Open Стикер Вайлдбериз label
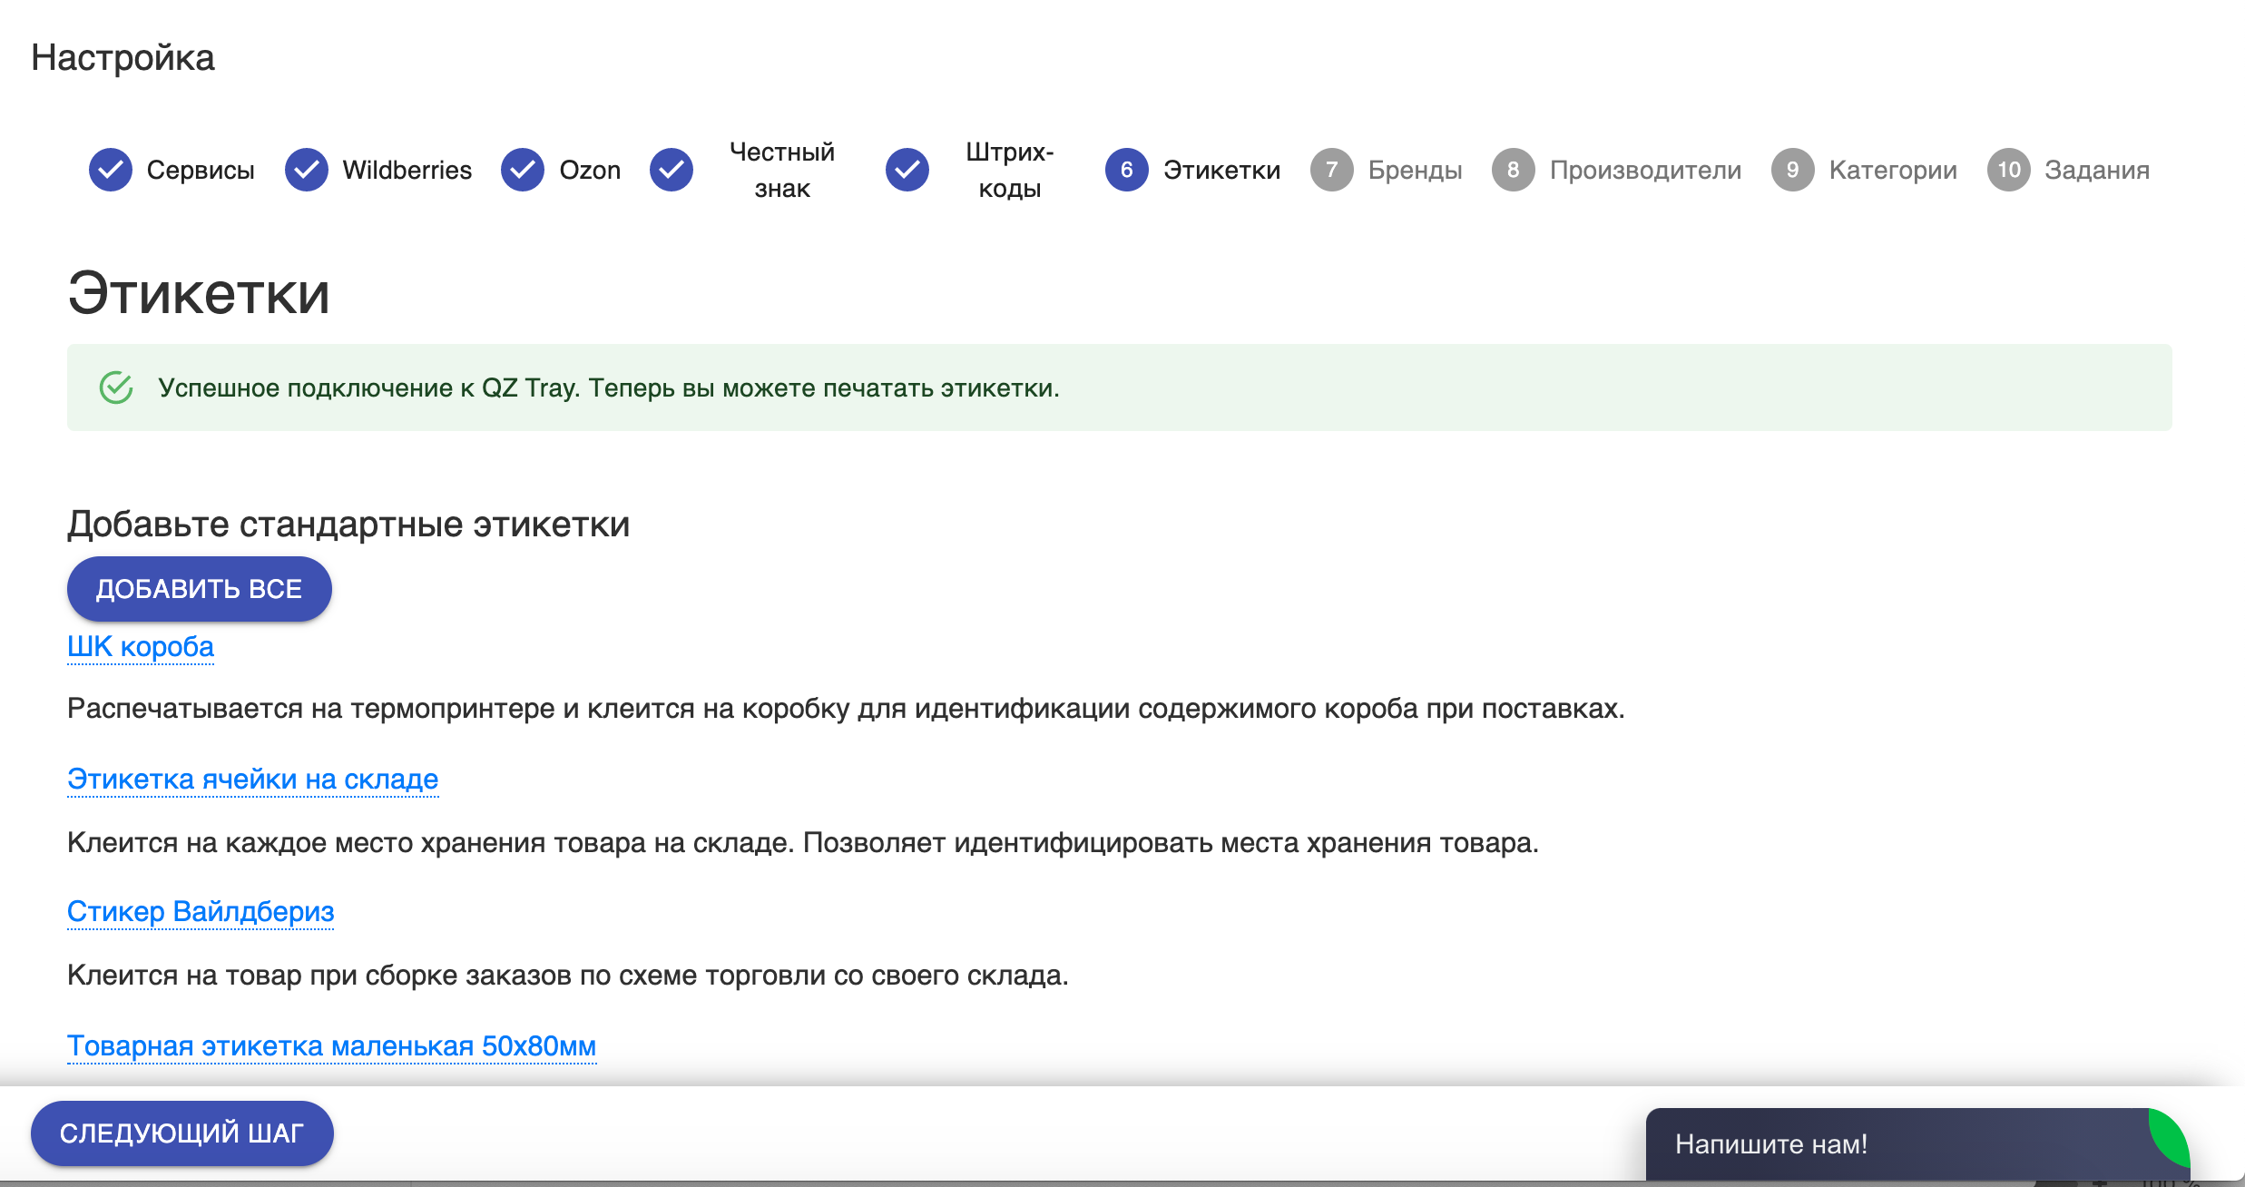The width and height of the screenshot is (2245, 1187). tap(201, 911)
